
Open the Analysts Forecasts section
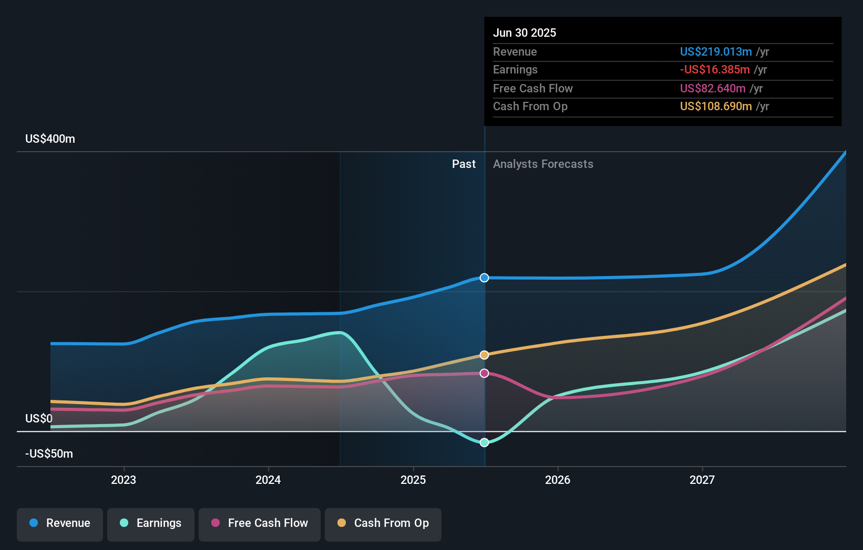click(x=543, y=164)
